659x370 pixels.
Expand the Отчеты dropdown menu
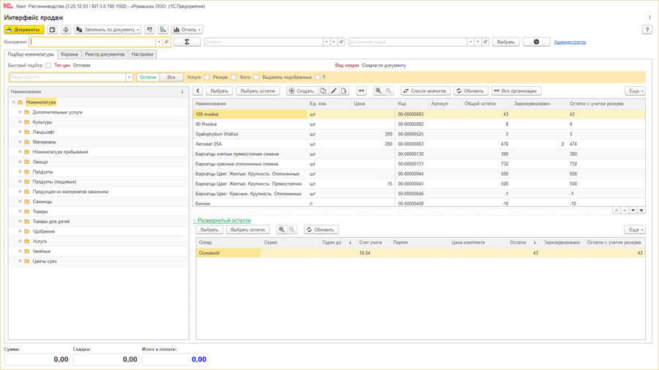187,30
